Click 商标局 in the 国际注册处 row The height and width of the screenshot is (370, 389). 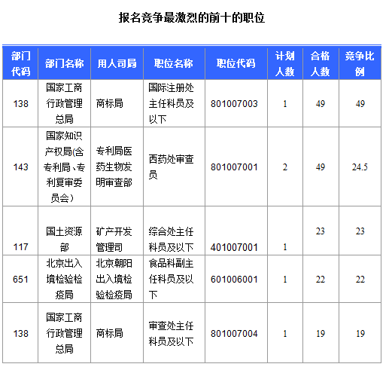[110, 103]
